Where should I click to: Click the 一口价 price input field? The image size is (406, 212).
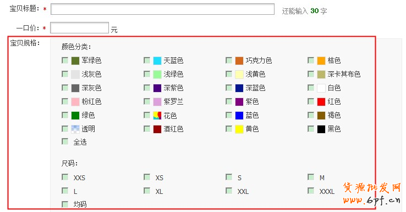79,28
